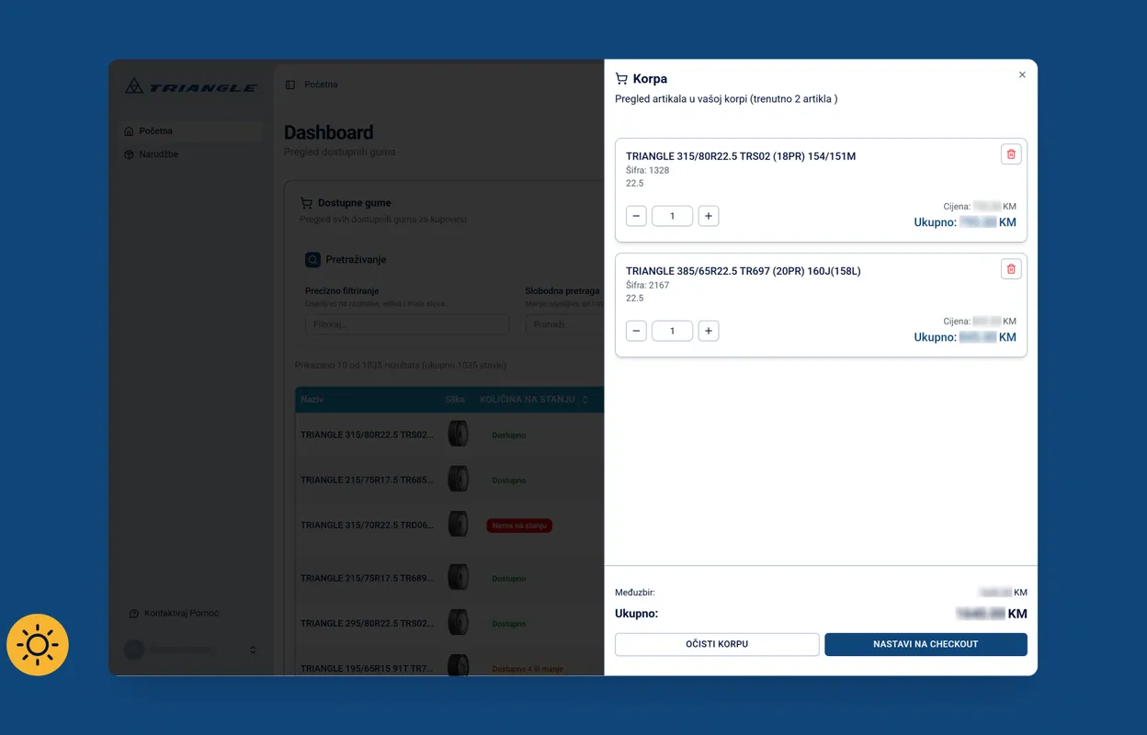1147x735 pixels.
Task: Click the Pretraži free search field
Action: [564, 324]
